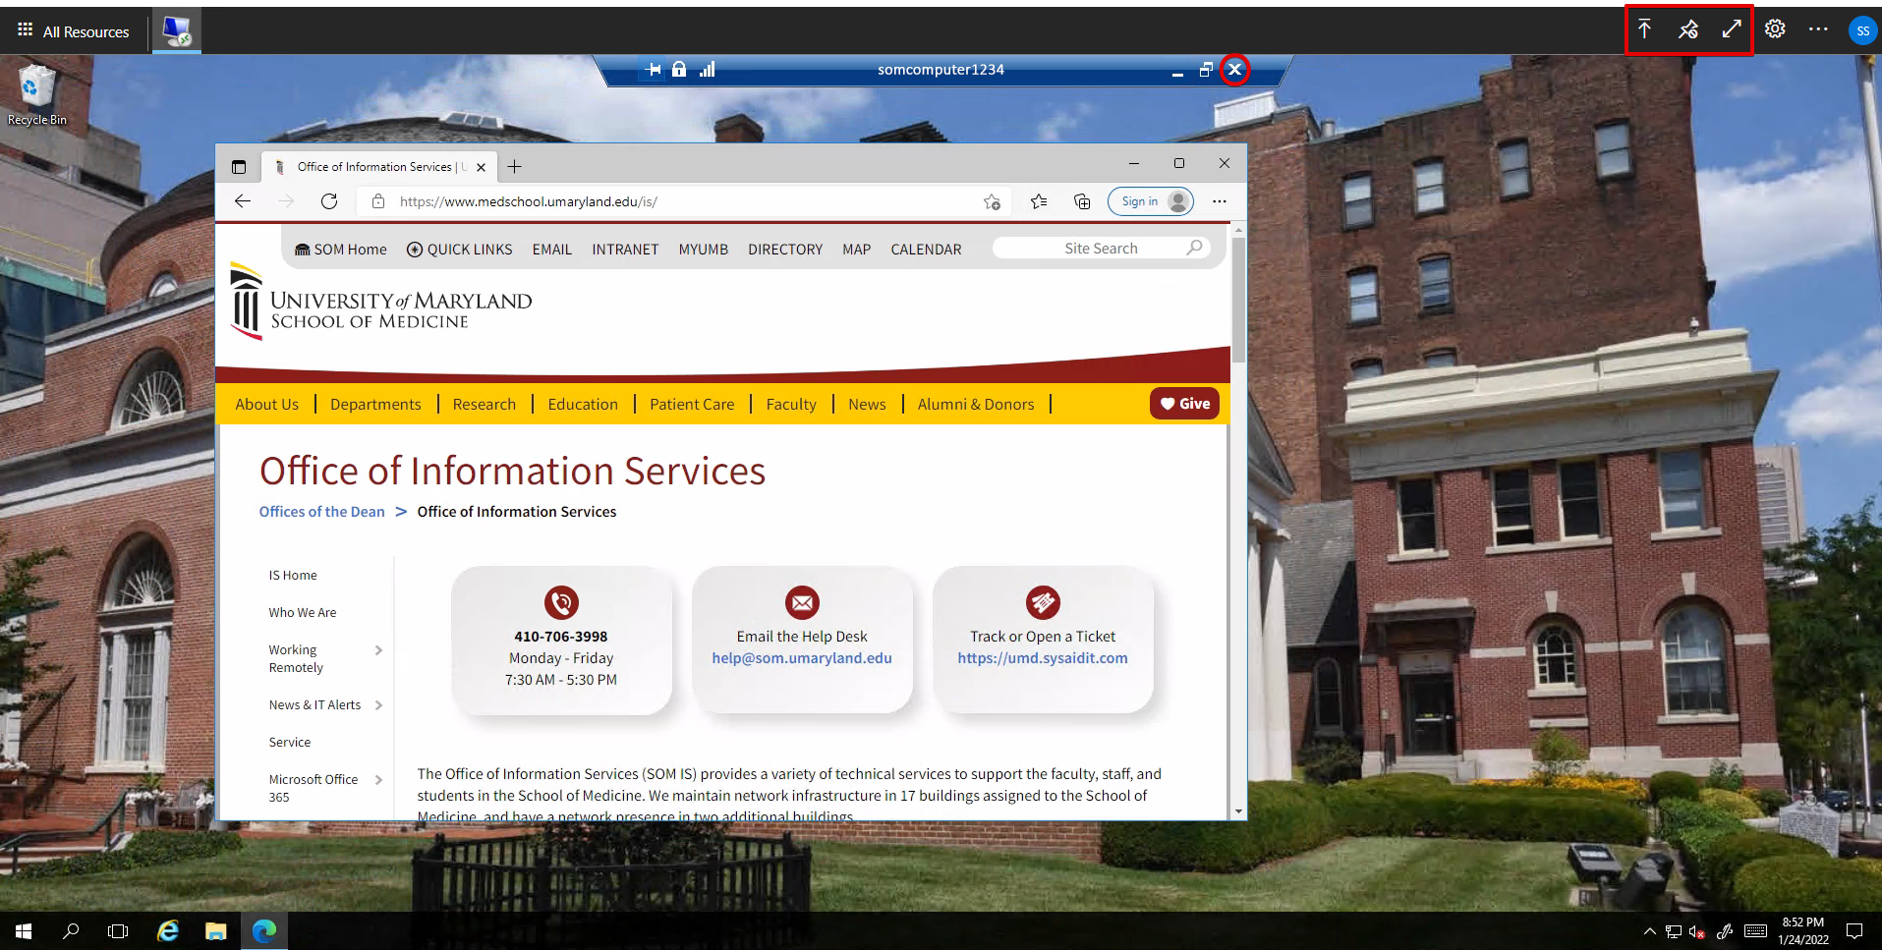Click the SS user account avatar
The image size is (1882, 950).
1861,30
